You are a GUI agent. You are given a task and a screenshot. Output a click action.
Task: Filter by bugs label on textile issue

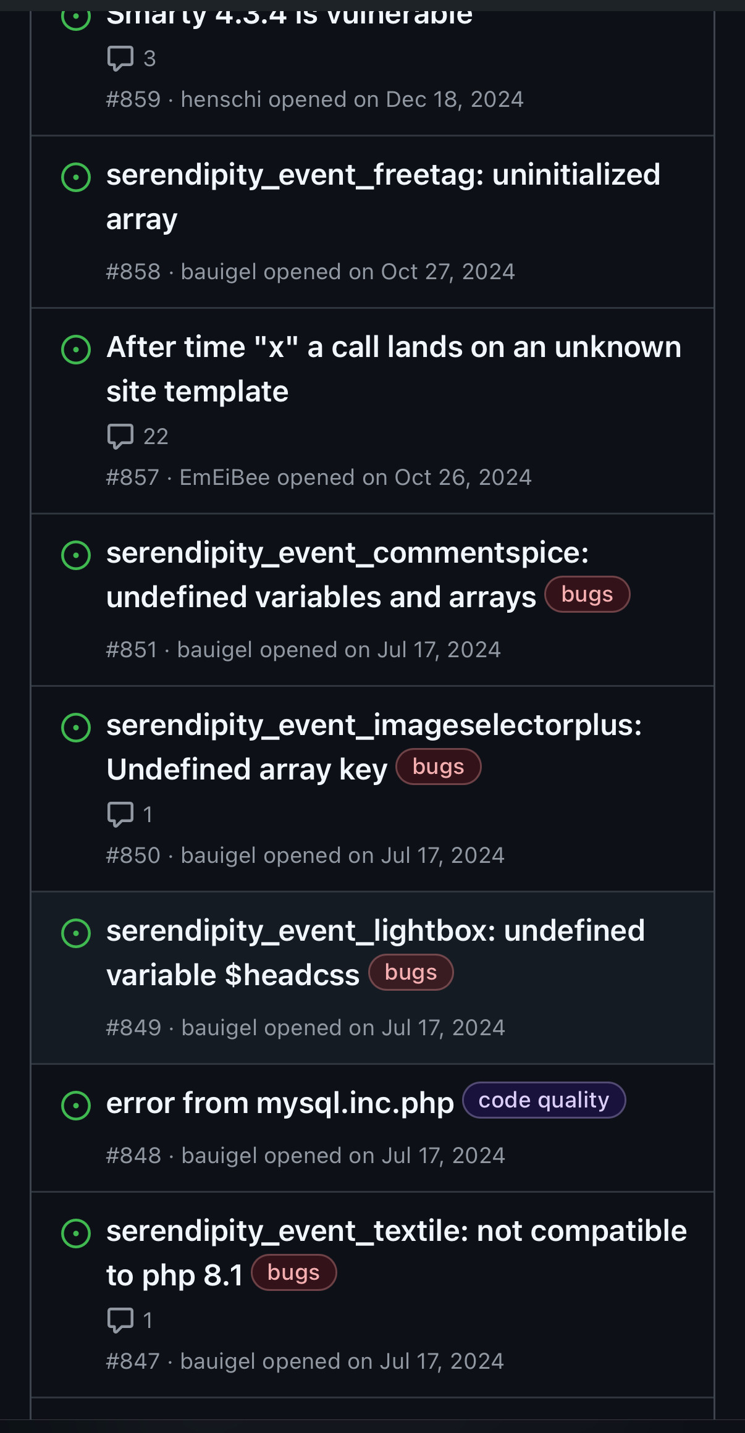pos(293,1272)
